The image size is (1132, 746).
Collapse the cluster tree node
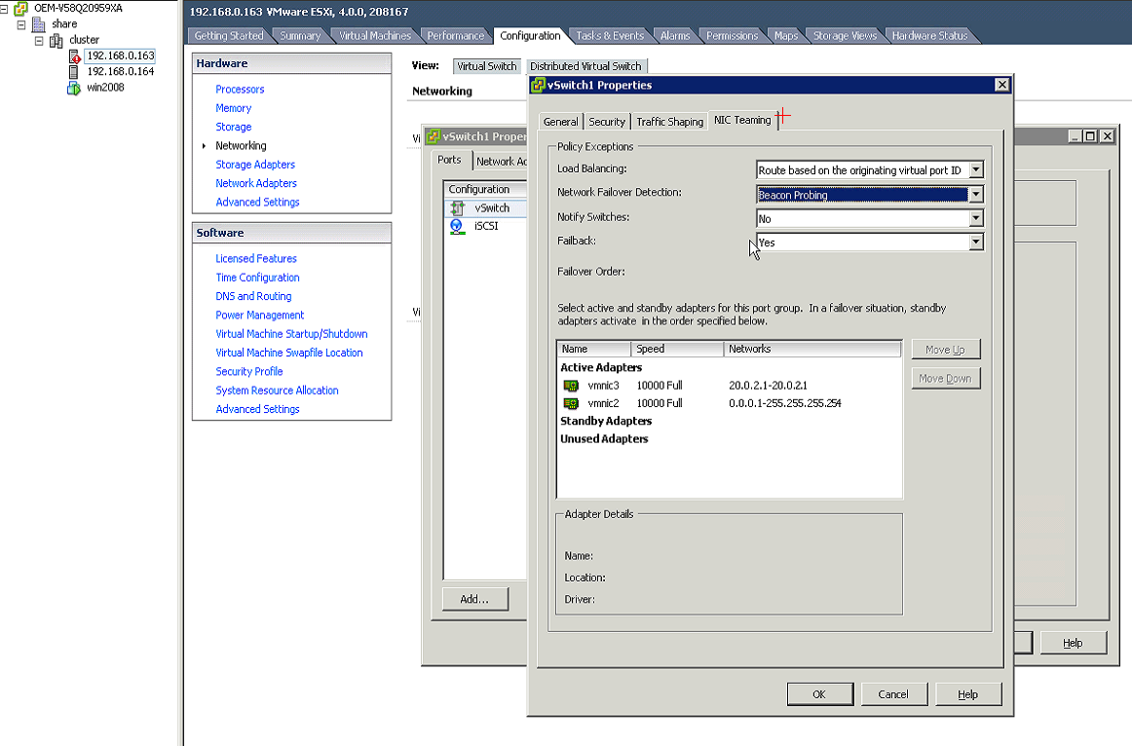coord(39,40)
